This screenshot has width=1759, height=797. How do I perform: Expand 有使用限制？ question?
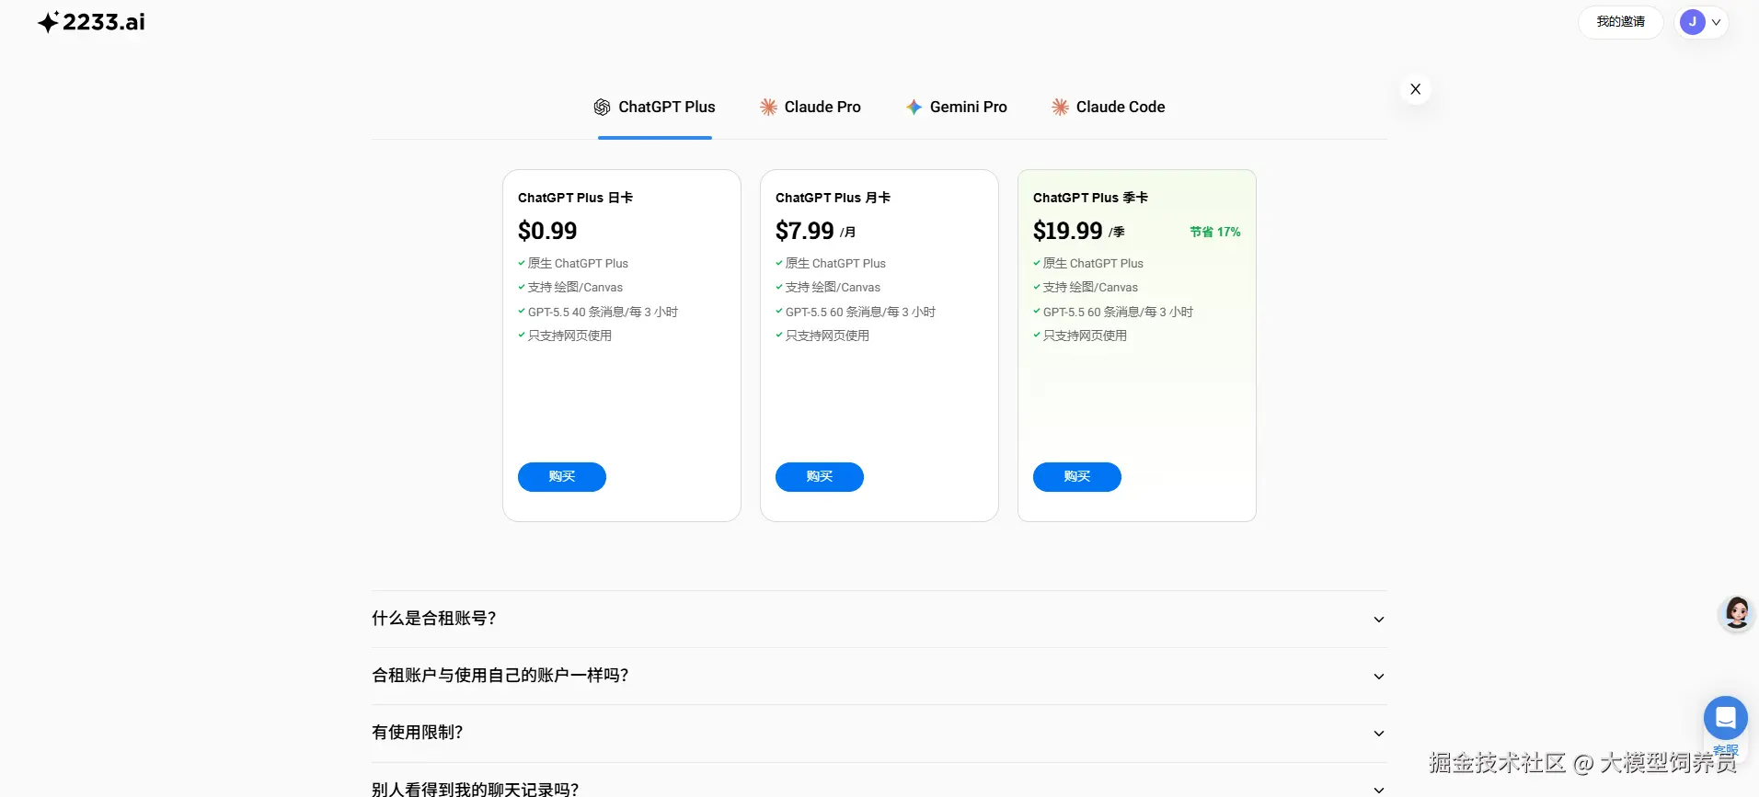(879, 733)
